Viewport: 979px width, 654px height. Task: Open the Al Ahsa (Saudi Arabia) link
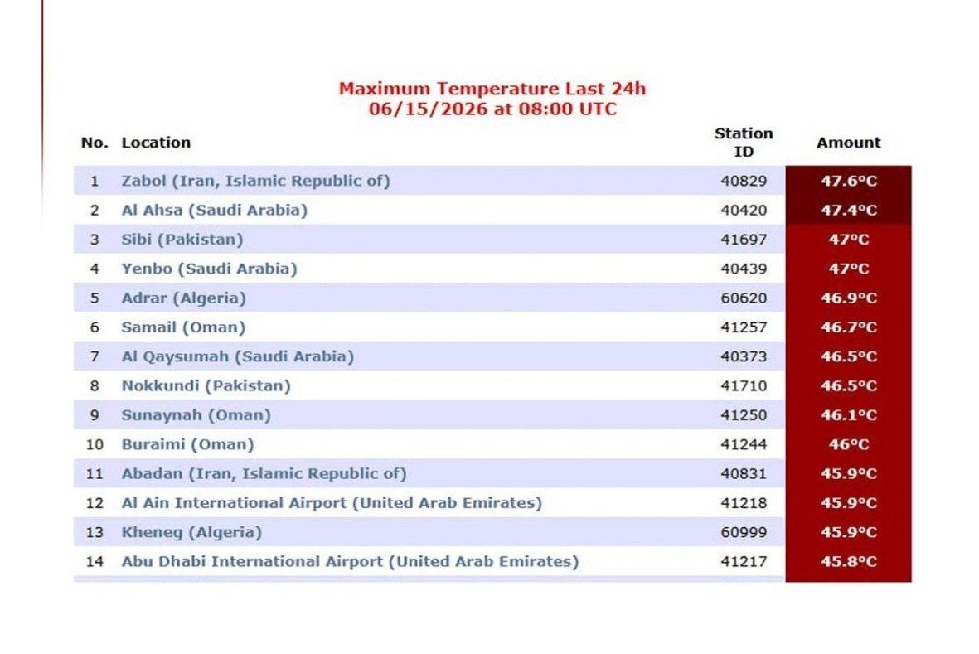(x=214, y=211)
